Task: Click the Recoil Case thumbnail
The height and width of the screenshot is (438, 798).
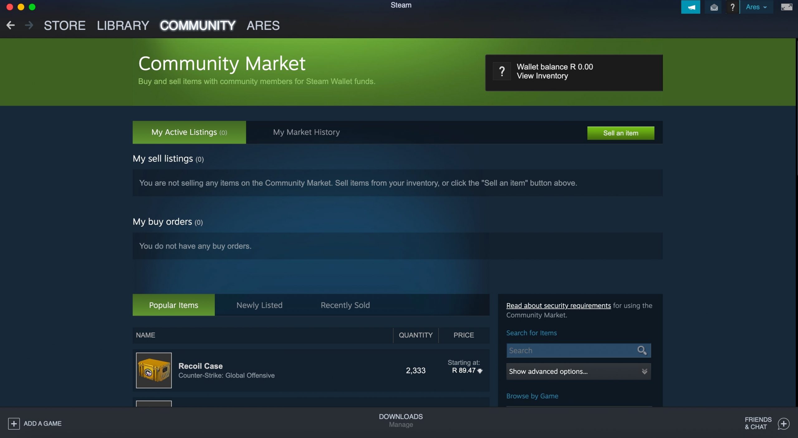Action: [154, 370]
